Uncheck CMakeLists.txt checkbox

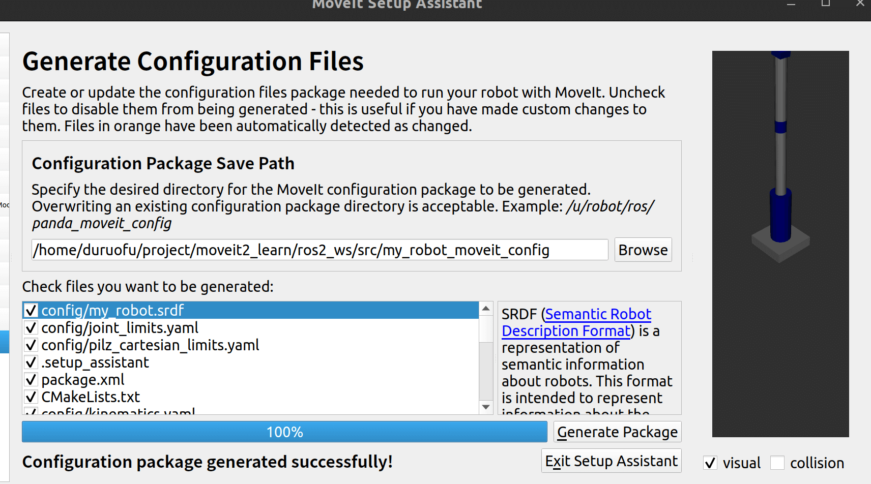click(31, 397)
